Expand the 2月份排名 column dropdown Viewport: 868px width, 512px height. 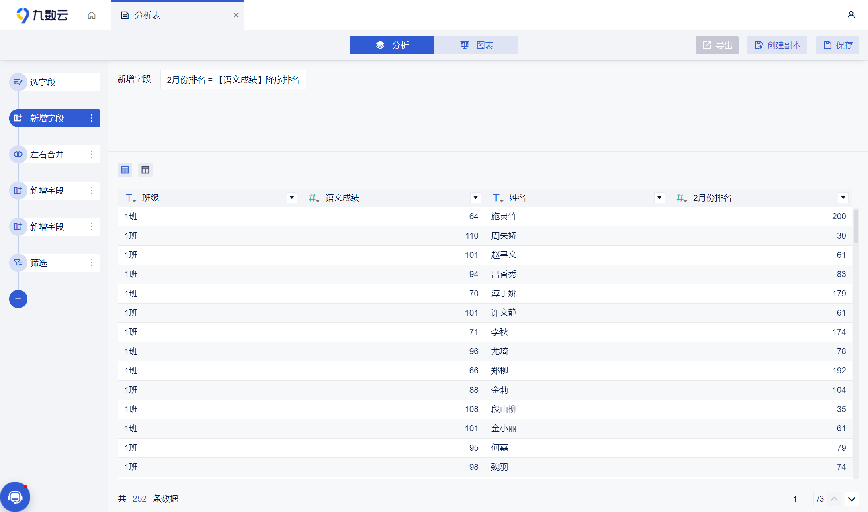pyautogui.click(x=843, y=198)
